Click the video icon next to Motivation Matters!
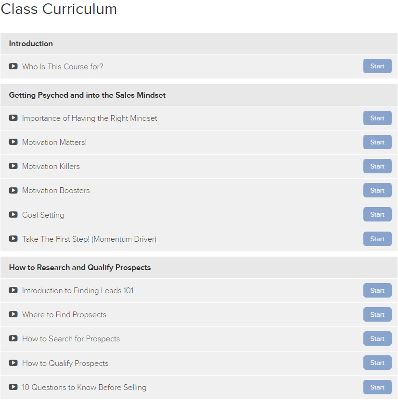This screenshot has width=398, height=403. 13,142
